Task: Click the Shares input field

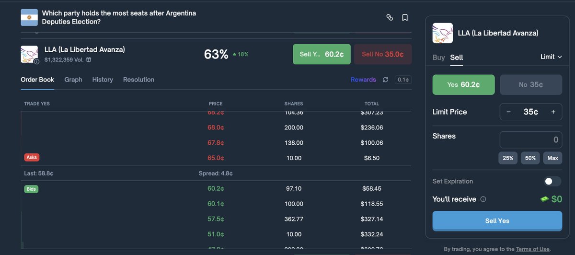Action: 531,140
